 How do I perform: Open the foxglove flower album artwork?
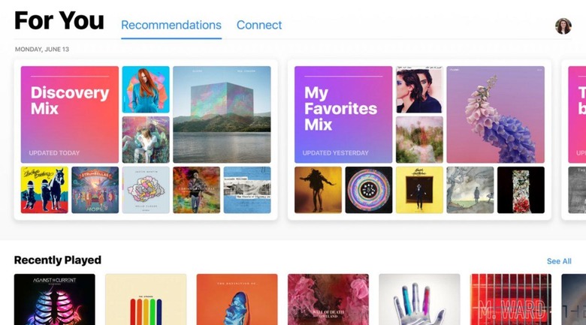pos(496,114)
